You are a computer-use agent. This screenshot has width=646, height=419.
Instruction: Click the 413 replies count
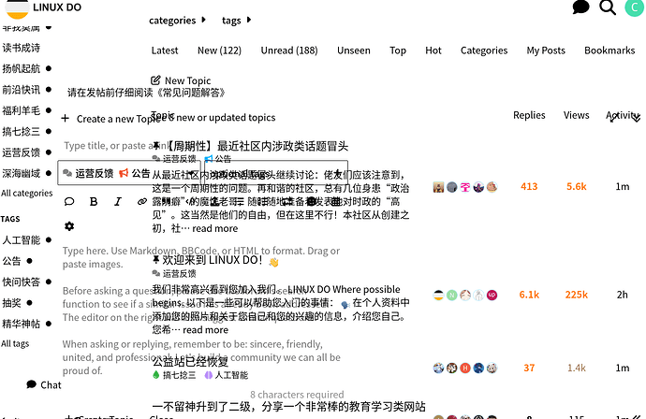pos(529,186)
